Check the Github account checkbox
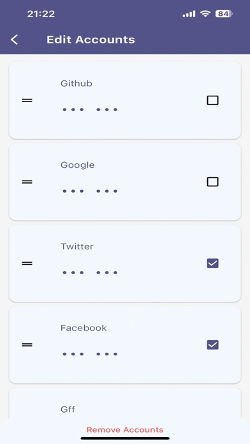Viewport: 250px width, 444px height. (x=212, y=100)
